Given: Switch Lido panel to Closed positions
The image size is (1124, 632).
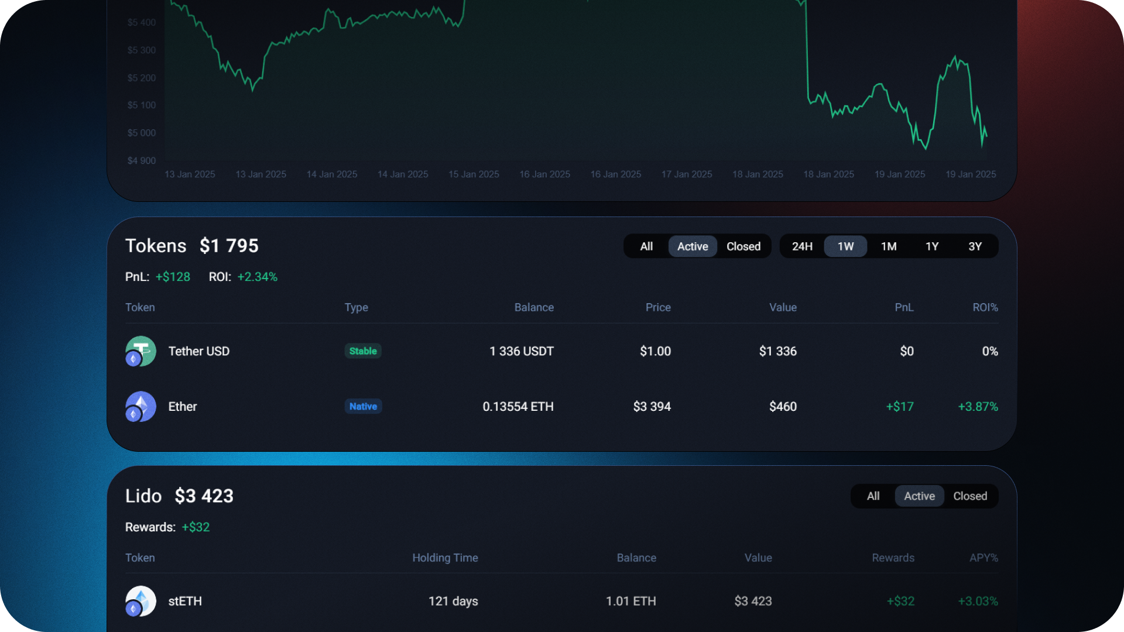Looking at the screenshot, I should coord(969,496).
